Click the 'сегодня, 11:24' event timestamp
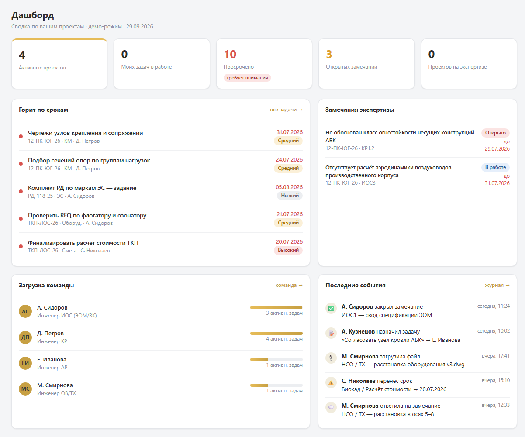Viewport: 525px width, 437px height. [494, 306]
